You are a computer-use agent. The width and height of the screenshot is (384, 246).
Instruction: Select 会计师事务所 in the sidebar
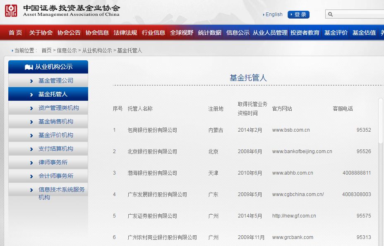(x=48, y=176)
